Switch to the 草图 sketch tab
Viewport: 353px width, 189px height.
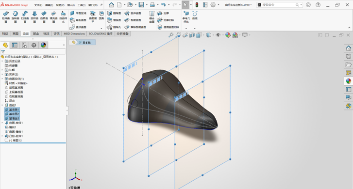[16, 34]
